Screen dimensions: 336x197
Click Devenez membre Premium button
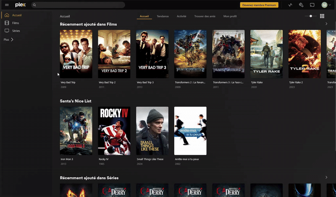click(259, 5)
